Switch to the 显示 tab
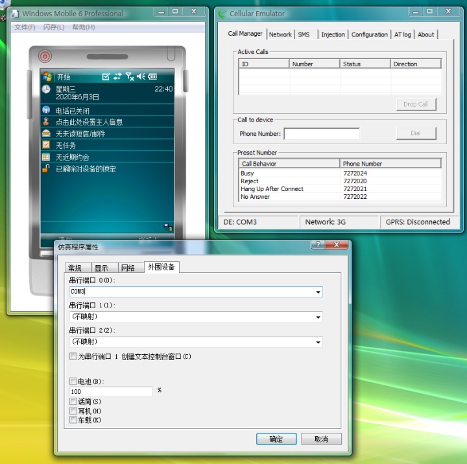Screen dimensions: 467x464 point(105,268)
